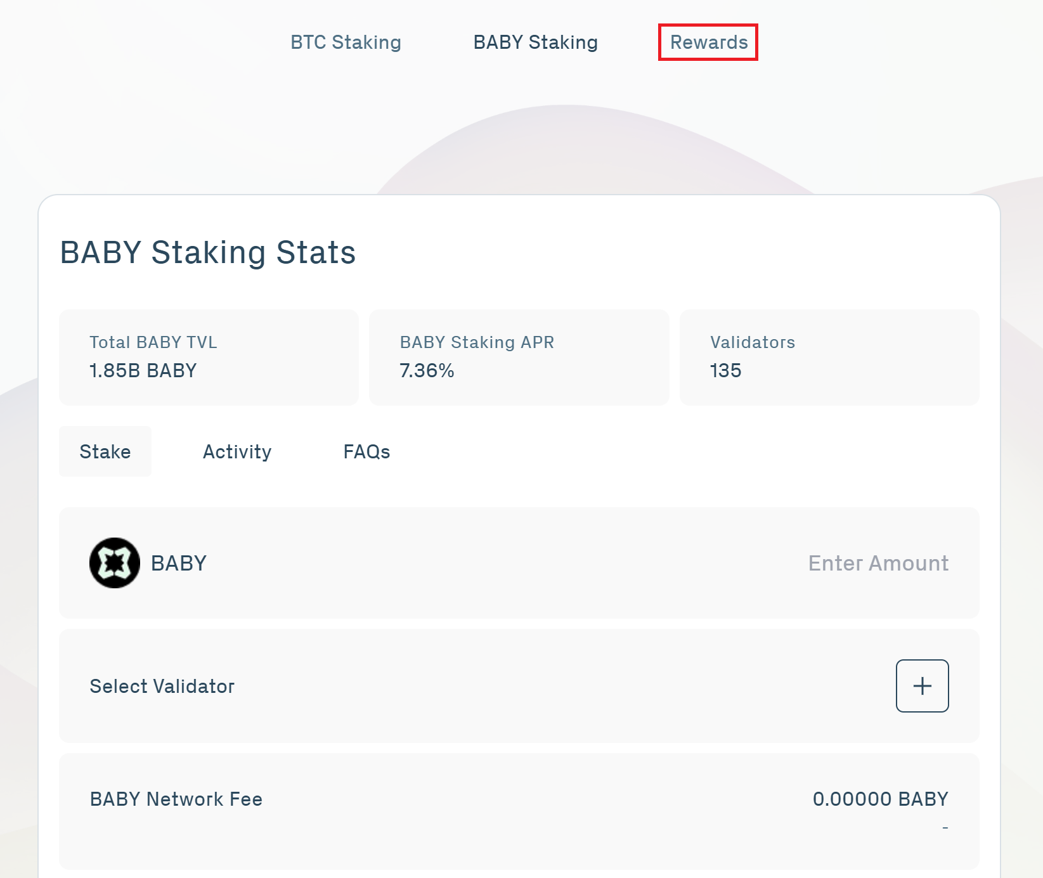Switch to the Activity tab
The height and width of the screenshot is (878, 1043).
coord(237,451)
